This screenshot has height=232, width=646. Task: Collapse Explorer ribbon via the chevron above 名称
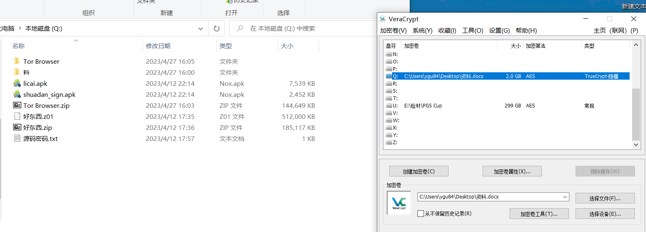tap(76, 40)
